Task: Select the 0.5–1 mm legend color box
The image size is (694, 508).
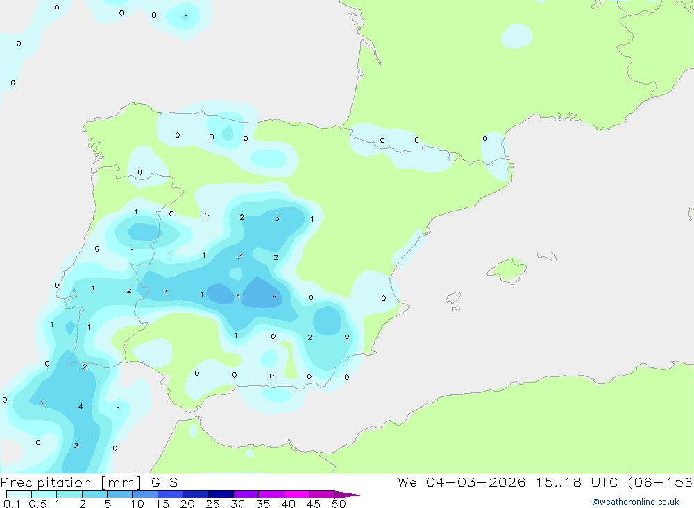Action: (x=44, y=494)
